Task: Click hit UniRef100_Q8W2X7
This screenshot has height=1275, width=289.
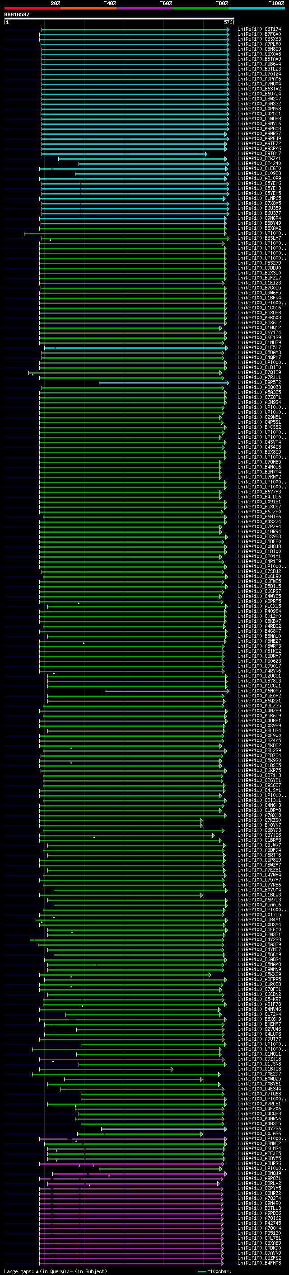Action: [259, 99]
